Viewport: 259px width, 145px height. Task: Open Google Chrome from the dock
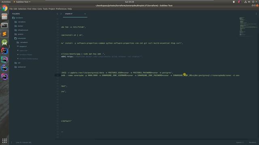[4, 8]
